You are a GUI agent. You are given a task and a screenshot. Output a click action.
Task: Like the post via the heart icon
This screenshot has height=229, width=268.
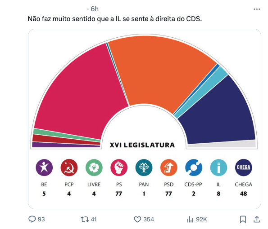(137, 219)
